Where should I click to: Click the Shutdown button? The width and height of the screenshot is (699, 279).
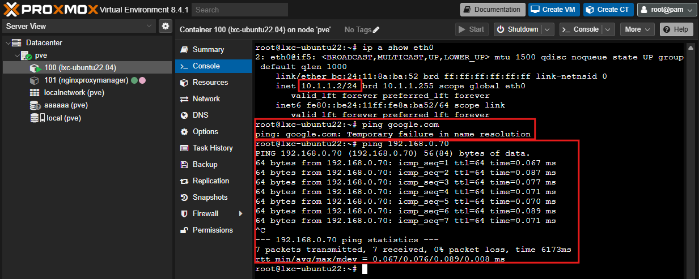click(x=518, y=29)
